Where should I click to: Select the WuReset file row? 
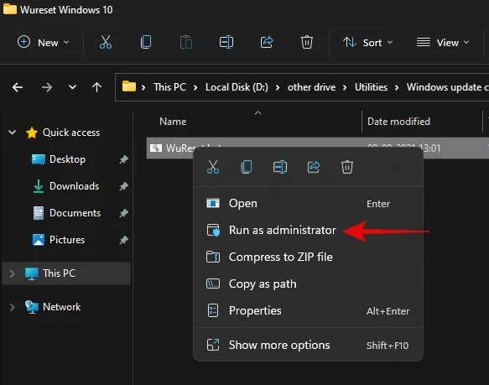tap(318, 148)
